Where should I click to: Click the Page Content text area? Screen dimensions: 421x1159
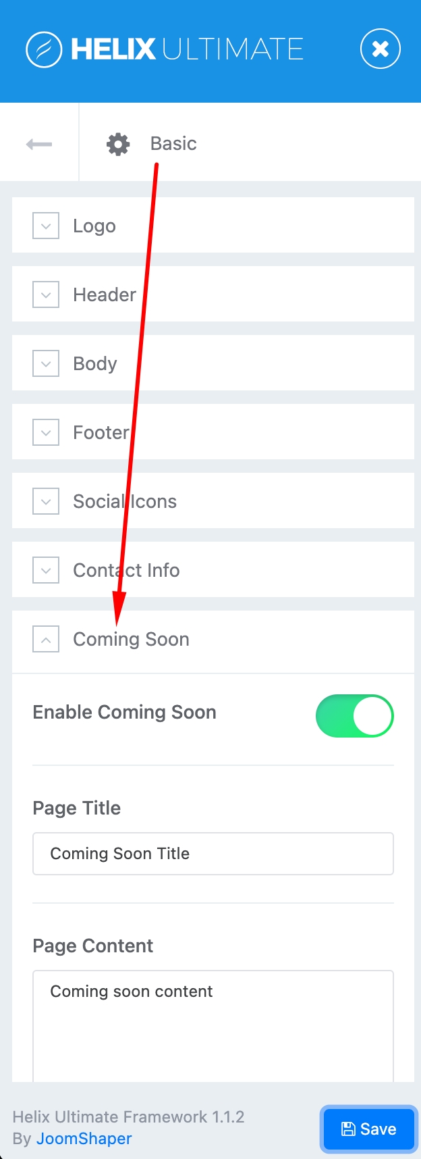[x=213, y=1025]
